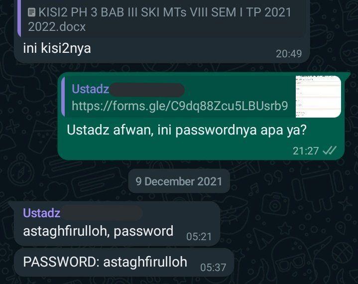Select 'Ustadz afwan, ini passwordnya apa ya?' message
Image resolution: width=358 pixels, height=284 pixels.
[187, 130]
